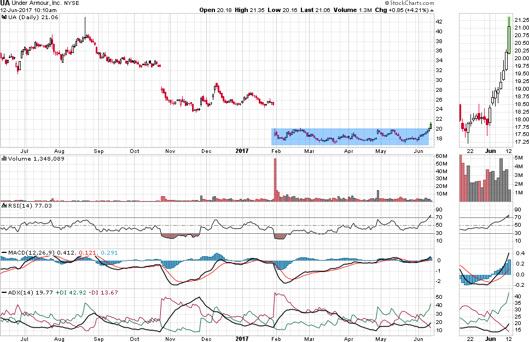Click the 18 label on main price axis
Image resolution: width=529 pixels, height=342 pixels.
point(439,138)
